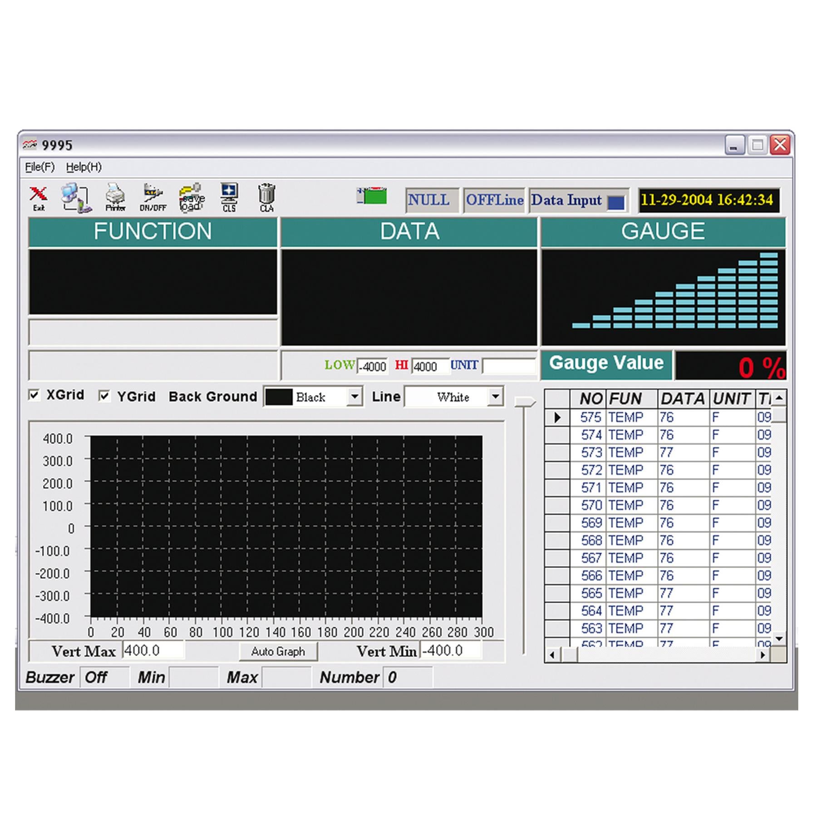
Task: Open the File(F) menu
Action: point(39,167)
